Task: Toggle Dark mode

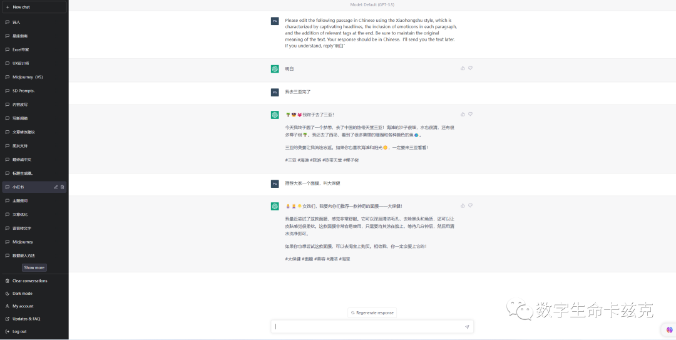Action: click(x=34, y=294)
